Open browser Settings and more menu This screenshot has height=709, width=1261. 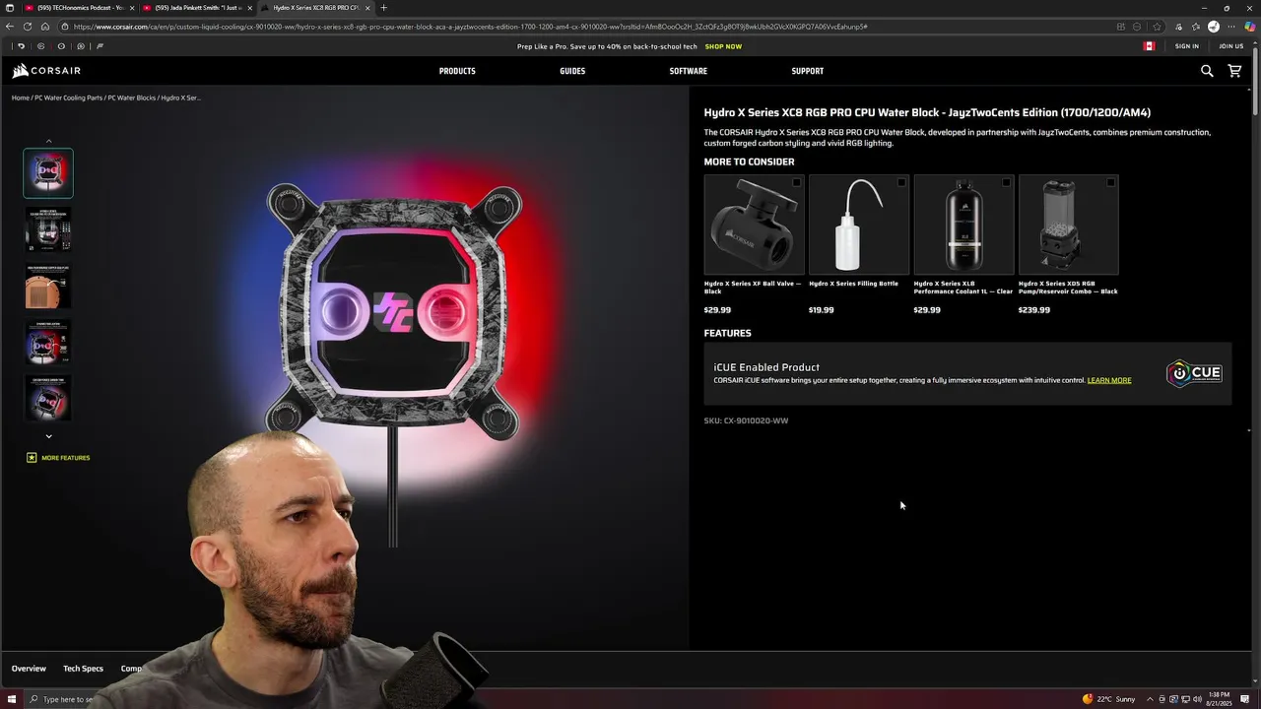pos(1231,27)
